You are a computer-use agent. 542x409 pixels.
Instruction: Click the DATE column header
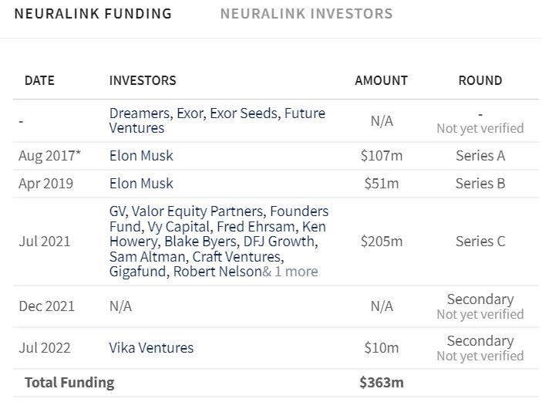[39, 80]
